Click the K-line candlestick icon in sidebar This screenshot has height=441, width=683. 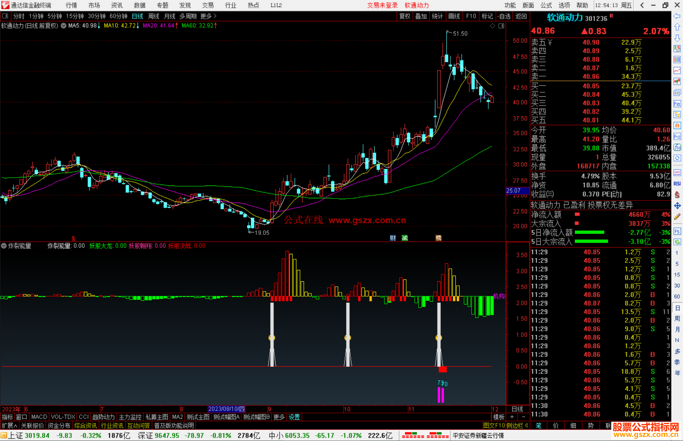[x=677, y=81]
